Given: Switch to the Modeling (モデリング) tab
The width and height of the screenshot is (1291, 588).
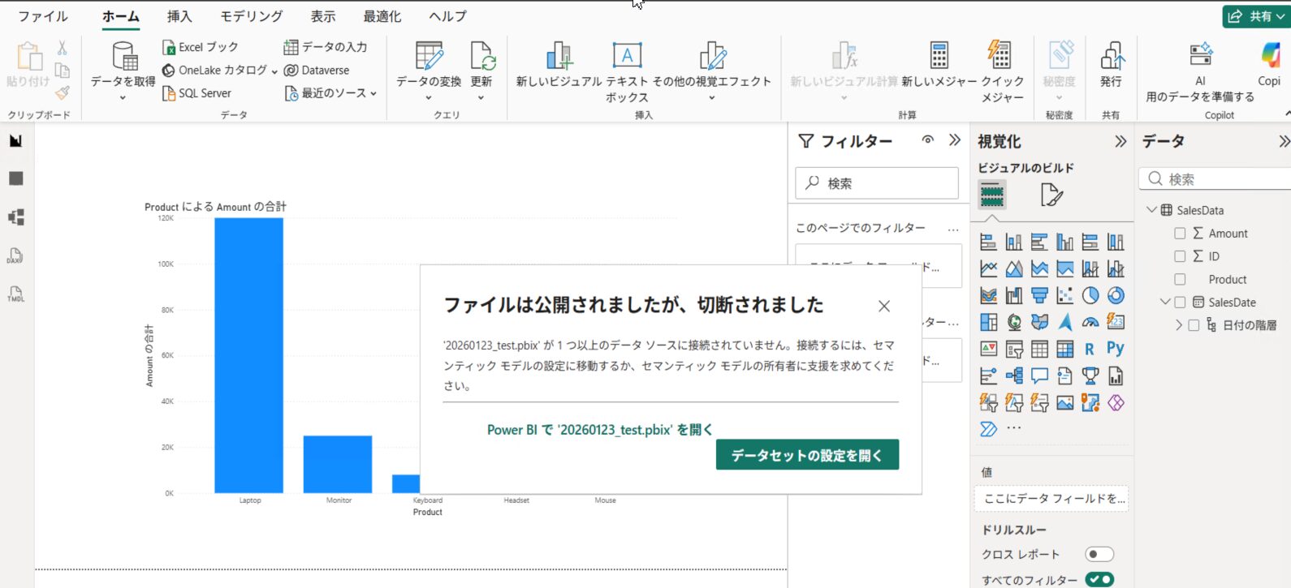Looking at the screenshot, I should click(x=252, y=16).
